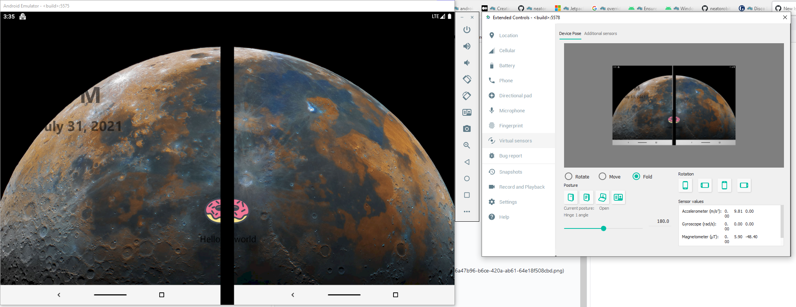Click the hinge angle value field 180.0
796x307 pixels.
click(660, 221)
